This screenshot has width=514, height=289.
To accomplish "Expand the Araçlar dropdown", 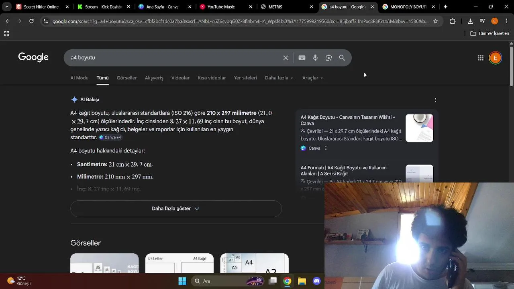I will point(312,78).
